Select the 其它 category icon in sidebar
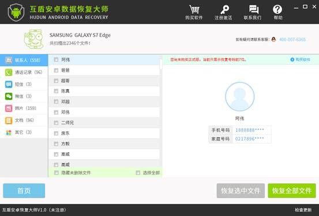 [x=9, y=132]
